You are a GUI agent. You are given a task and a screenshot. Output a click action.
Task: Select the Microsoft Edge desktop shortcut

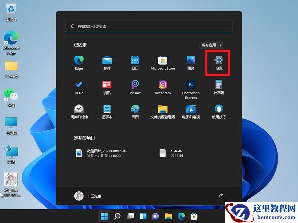[11, 43]
